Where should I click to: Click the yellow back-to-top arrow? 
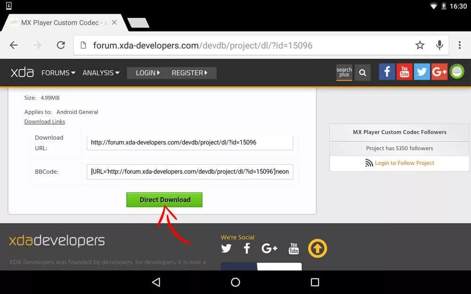[317, 248]
